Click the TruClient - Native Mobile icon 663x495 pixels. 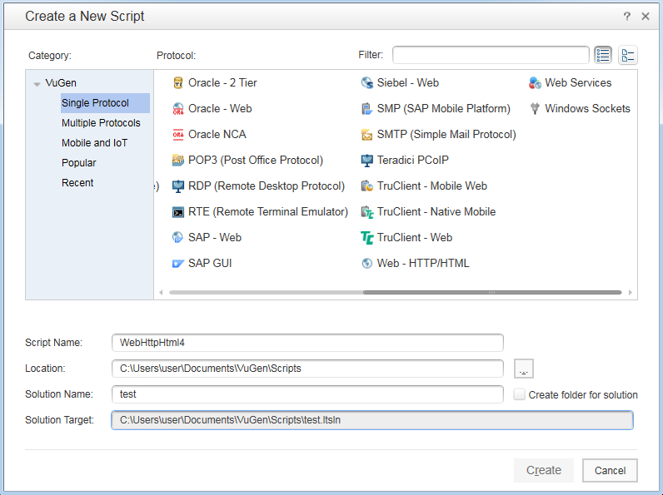(366, 211)
